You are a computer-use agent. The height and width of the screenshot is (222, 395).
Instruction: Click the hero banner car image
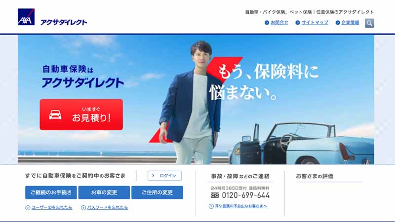tap(302, 144)
